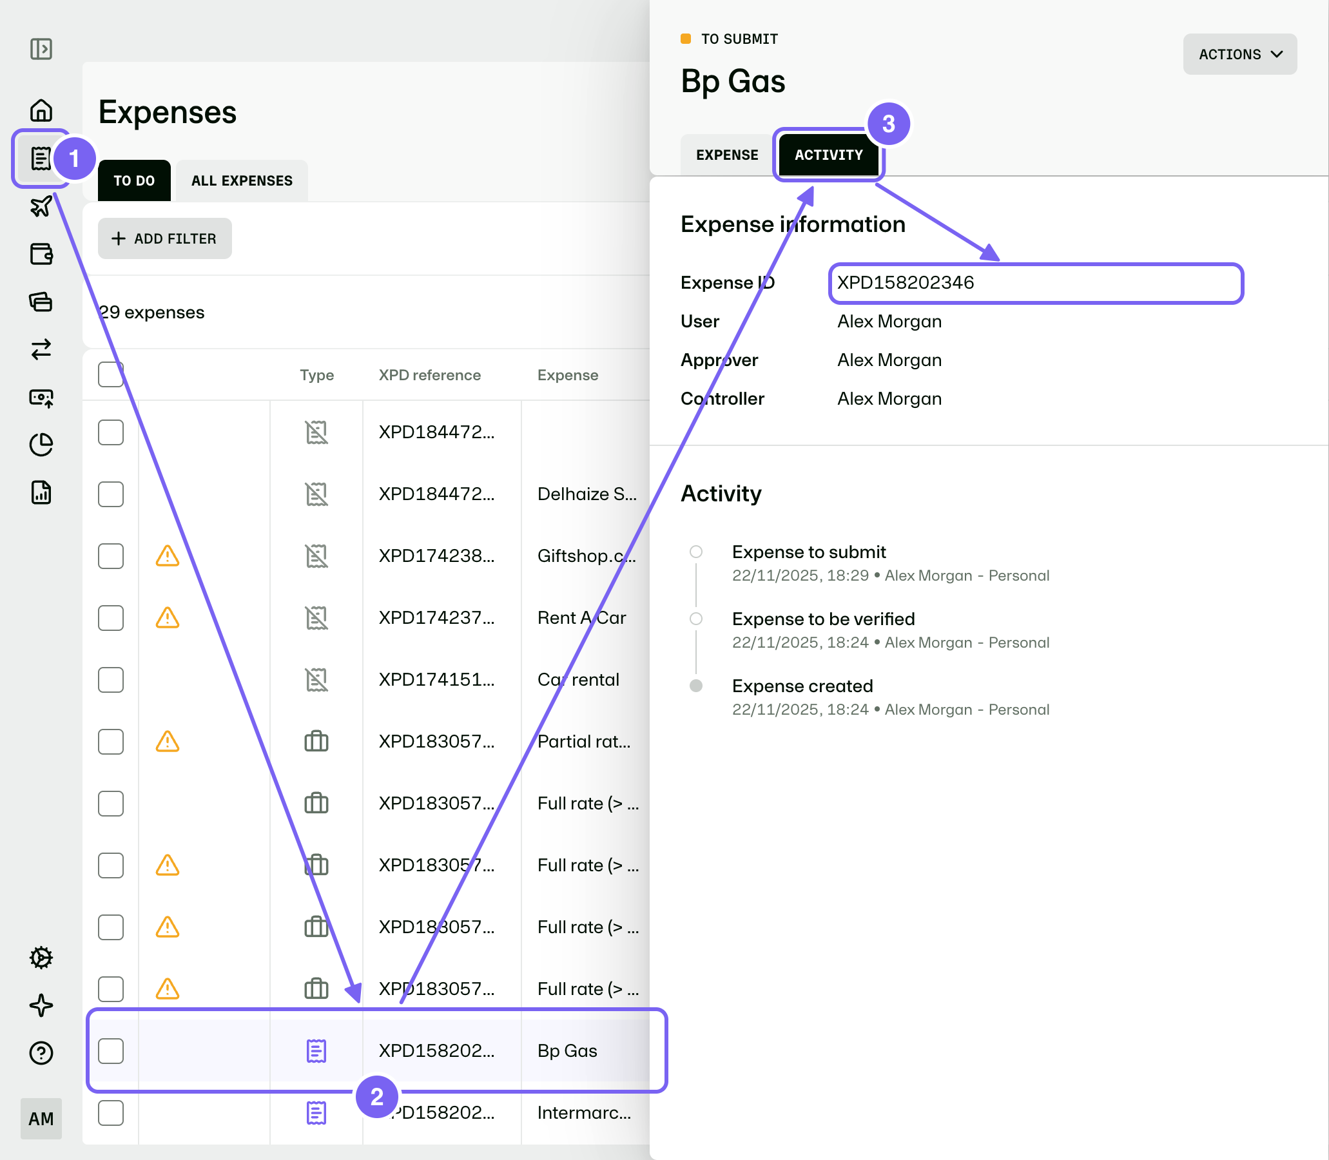Toggle the select-all header checkbox

[x=111, y=375]
